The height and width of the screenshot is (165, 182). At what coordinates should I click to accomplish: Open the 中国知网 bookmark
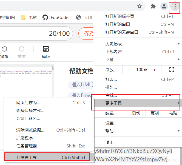[x=7, y=18]
